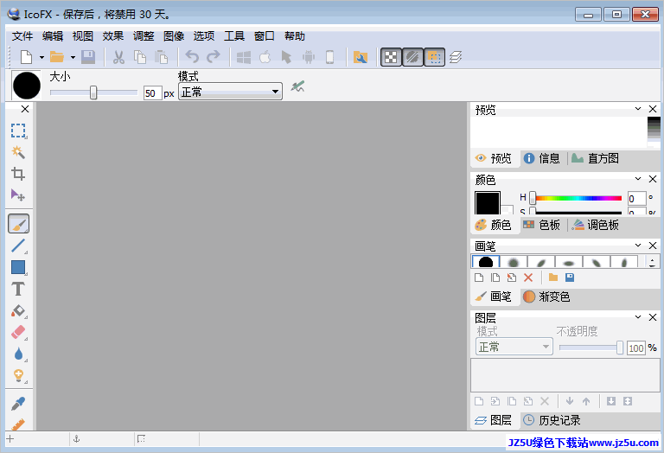Toggle the anti-alias striped circle button
The image size is (664, 453).
click(412, 57)
